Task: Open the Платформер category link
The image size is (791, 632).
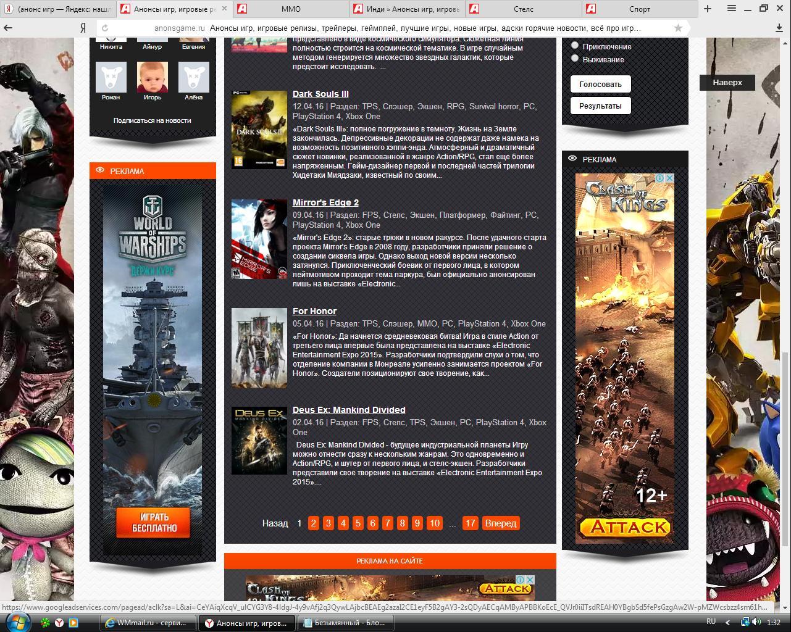Action: click(462, 215)
